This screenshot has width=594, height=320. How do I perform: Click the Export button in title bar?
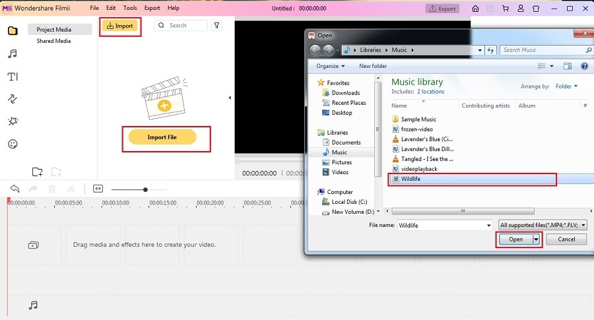click(442, 9)
